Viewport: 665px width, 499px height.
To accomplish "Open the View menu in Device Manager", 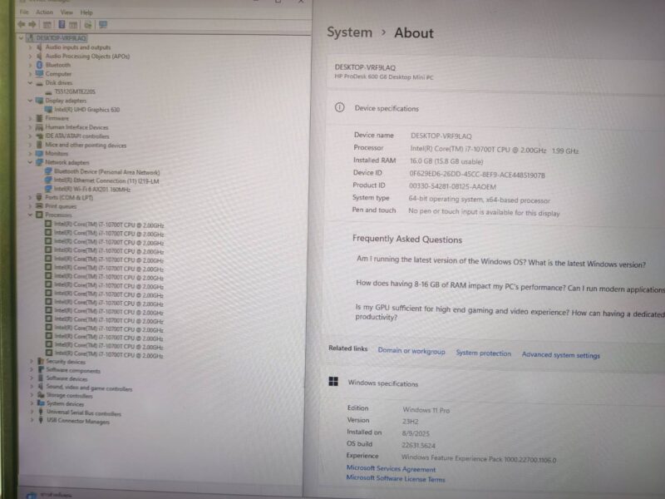I will tap(66, 12).
